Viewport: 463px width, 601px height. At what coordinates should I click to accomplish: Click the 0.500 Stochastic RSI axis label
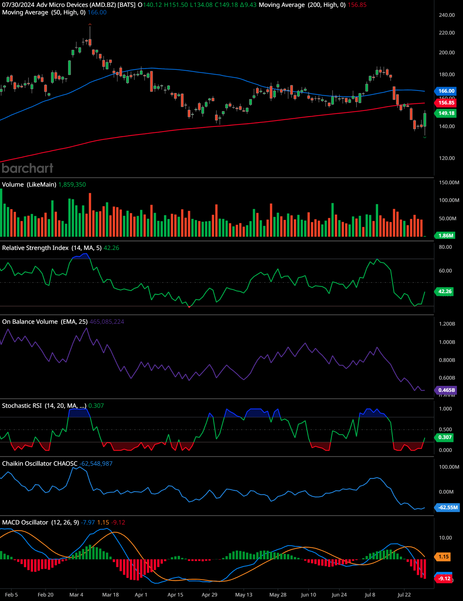pos(445,429)
